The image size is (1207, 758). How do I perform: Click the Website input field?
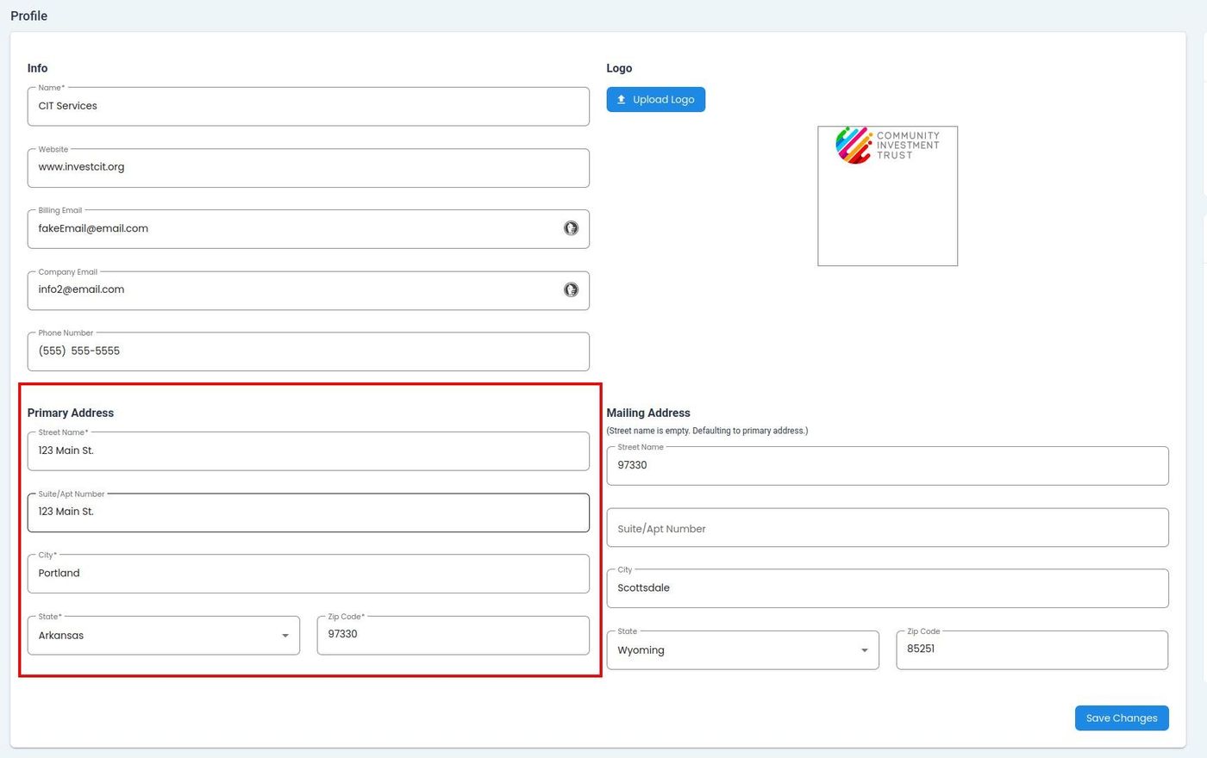coord(308,168)
